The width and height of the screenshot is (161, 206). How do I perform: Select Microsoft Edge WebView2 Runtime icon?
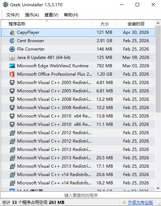(12, 66)
